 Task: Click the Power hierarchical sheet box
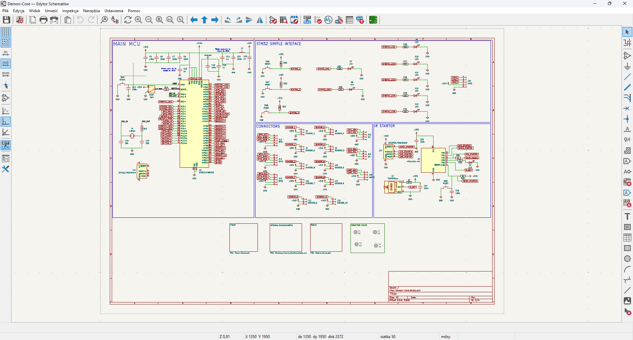[x=243, y=238]
